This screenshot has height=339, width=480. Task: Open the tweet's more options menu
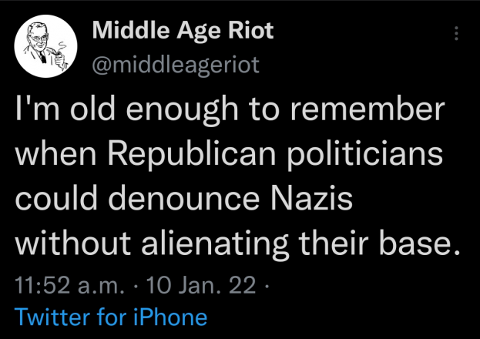tap(456, 34)
